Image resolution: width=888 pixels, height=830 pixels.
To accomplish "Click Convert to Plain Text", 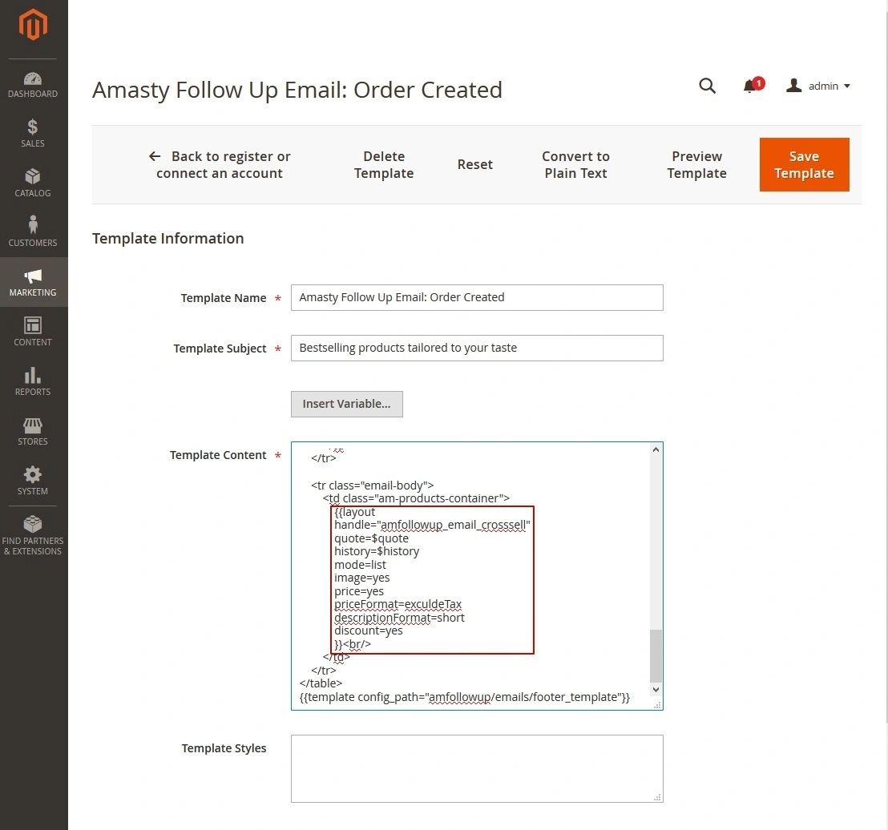I will pyautogui.click(x=575, y=164).
